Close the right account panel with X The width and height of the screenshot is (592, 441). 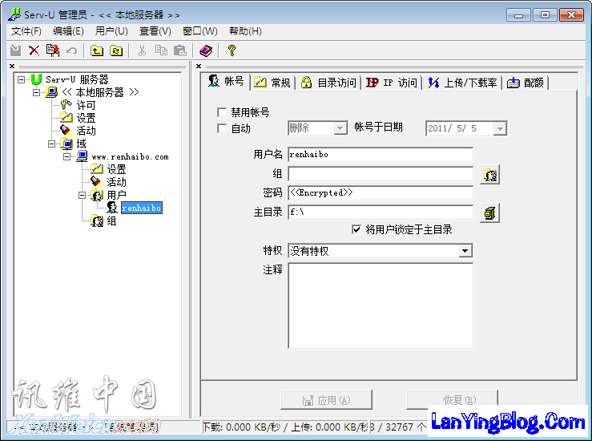pyautogui.click(x=199, y=66)
